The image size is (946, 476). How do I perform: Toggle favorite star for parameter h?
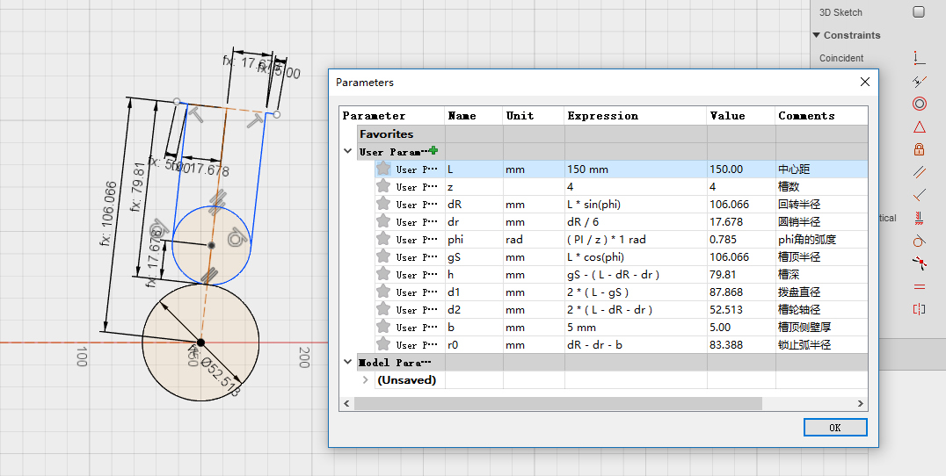click(383, 273)
